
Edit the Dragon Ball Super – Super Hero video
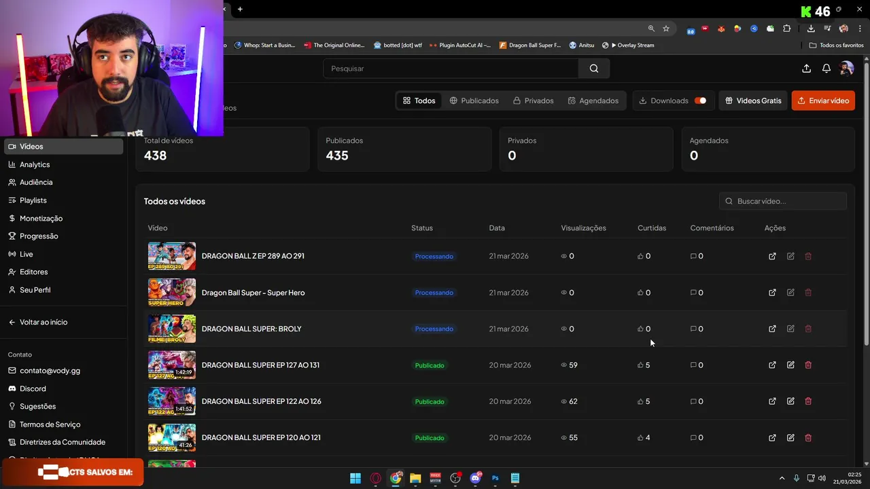[x=790, y=293]
